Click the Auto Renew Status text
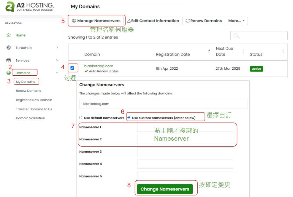The height and width of the screenshot is (197, 293). (104, 71)
